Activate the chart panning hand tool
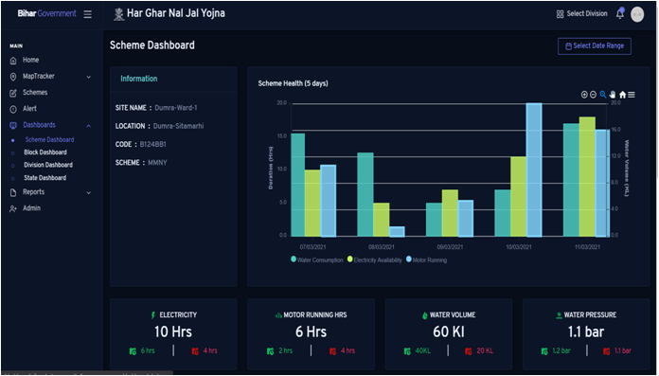The width and height of the screenshot is (659, 376). pyautogui.click(x=613, y=95)
